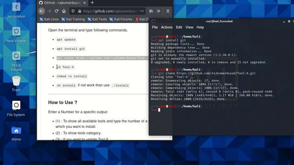
Task: Click the padlock site security icon
Action: (79, 11)
